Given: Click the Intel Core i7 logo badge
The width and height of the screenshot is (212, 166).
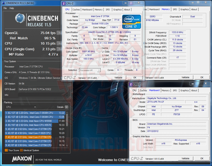Looking at the screenshot, I should point(131,22).
